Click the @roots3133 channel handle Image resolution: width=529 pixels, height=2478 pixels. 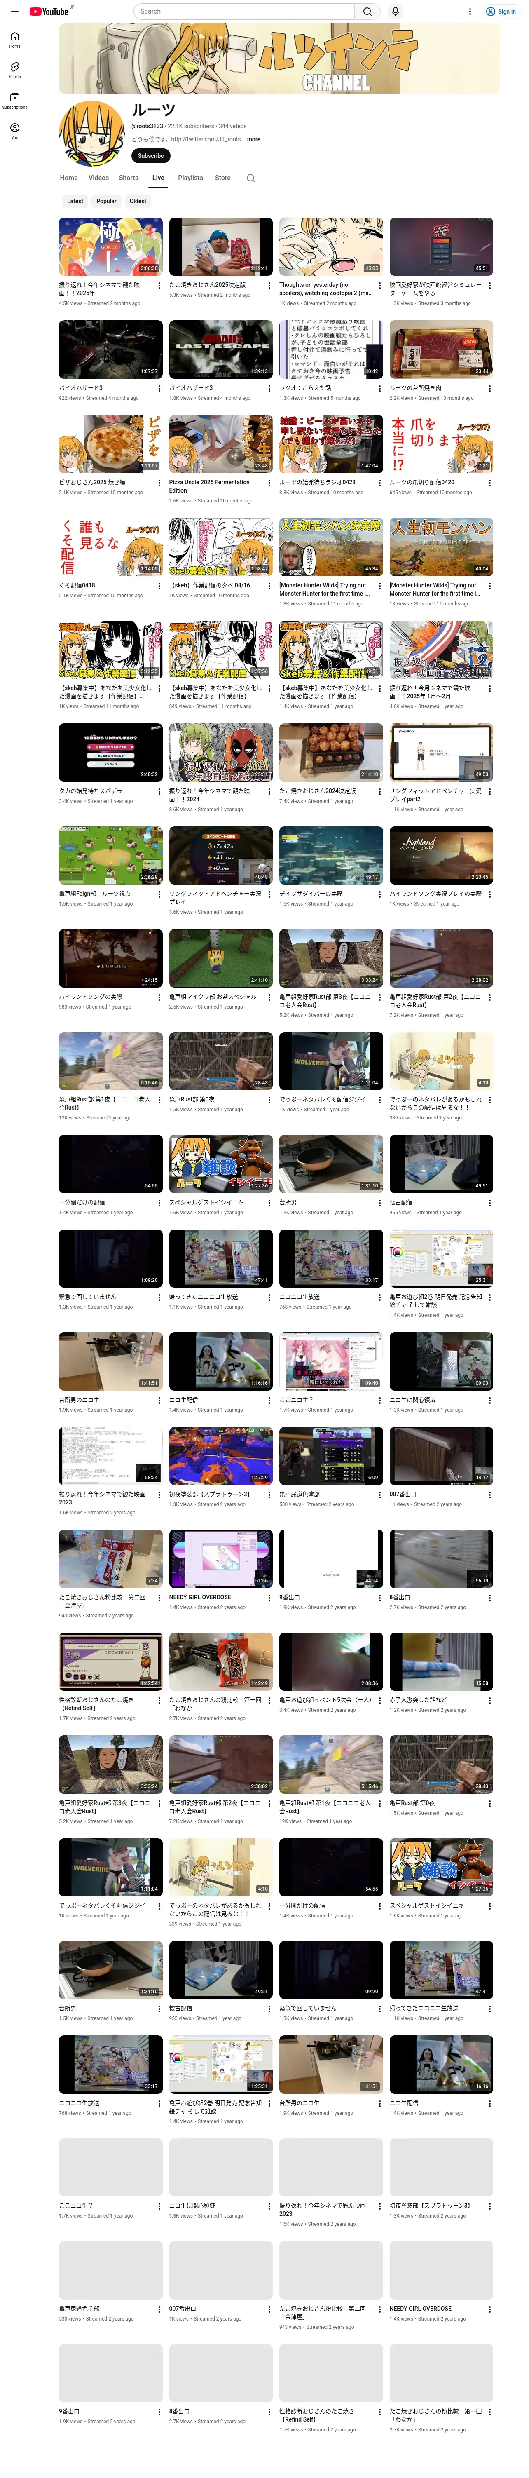tap(147, 126)
